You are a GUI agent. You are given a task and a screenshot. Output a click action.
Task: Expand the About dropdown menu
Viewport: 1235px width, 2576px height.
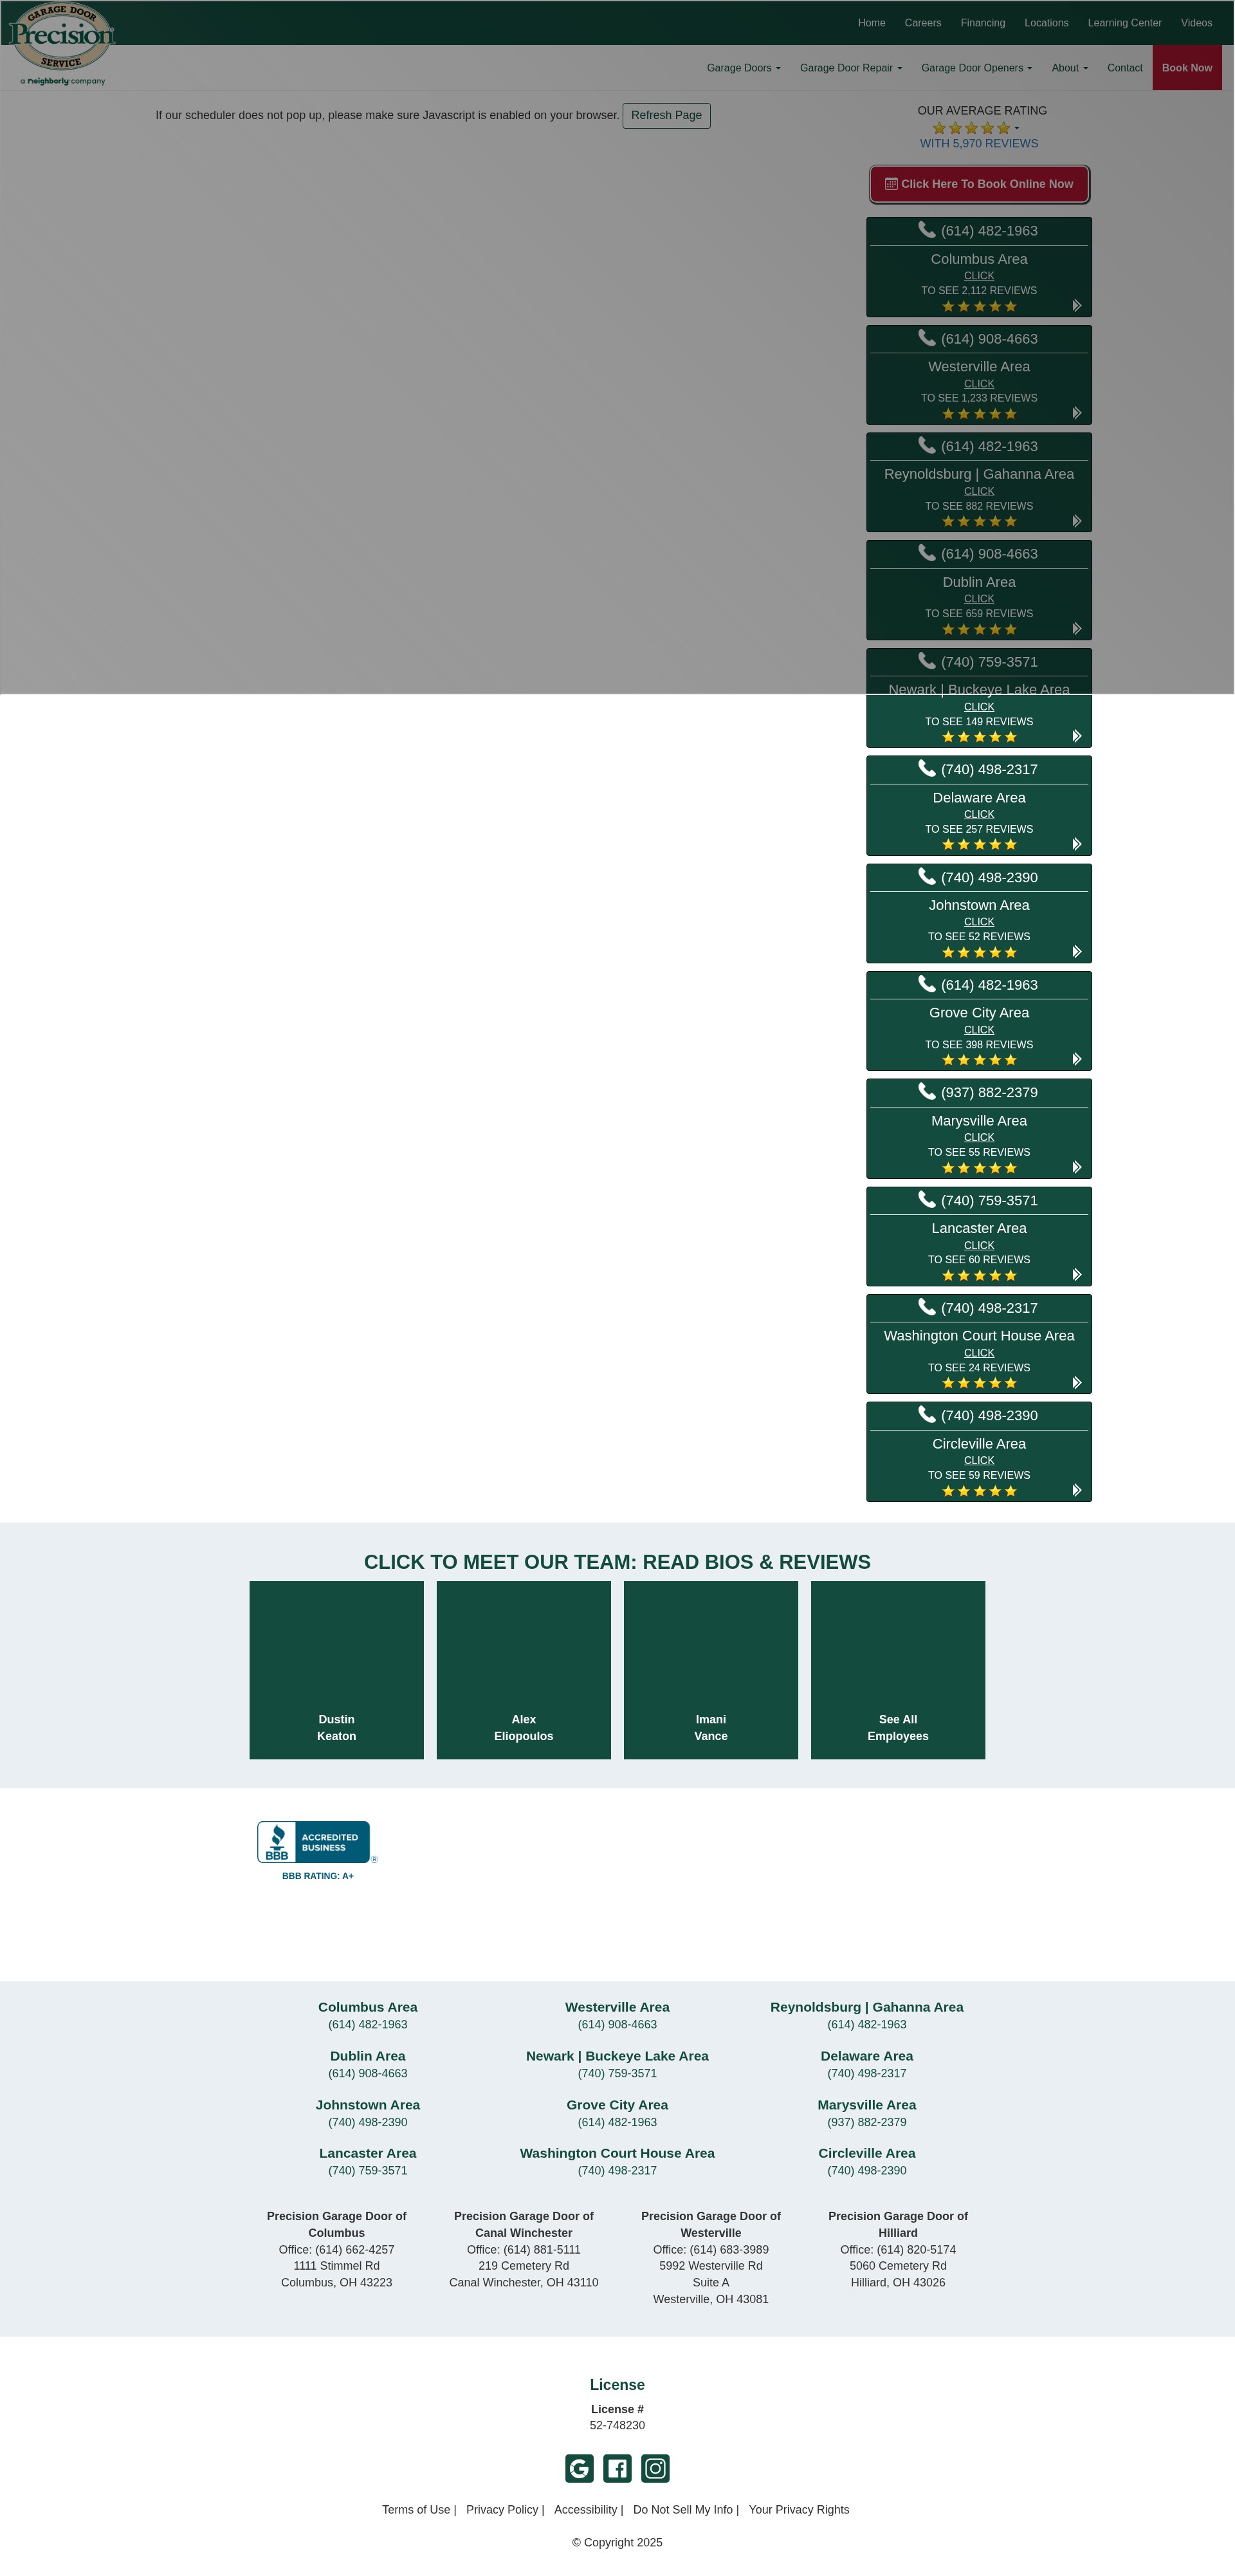coord(1069,68)
